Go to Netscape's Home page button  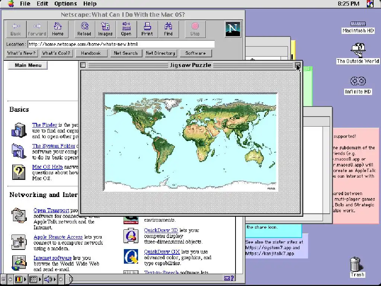pos(58,29)
